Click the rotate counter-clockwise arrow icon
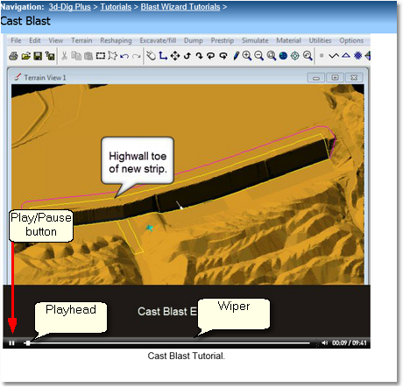Screen dimensions: 403x388 pos(187,55)
